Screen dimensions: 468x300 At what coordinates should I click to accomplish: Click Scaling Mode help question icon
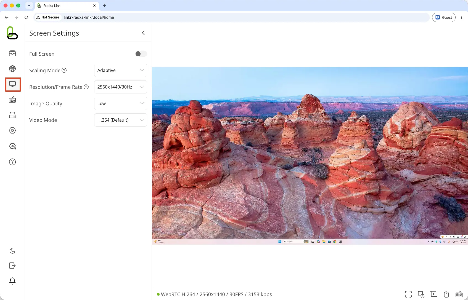click(64, 70)
